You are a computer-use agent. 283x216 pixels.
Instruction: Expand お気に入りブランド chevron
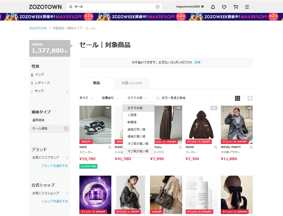[67, 158]
